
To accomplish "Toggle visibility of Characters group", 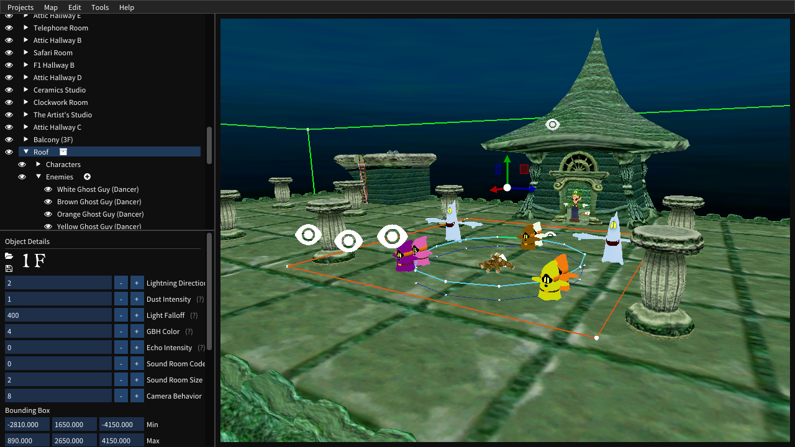I will pyautogui.click(x=22, y=165).
